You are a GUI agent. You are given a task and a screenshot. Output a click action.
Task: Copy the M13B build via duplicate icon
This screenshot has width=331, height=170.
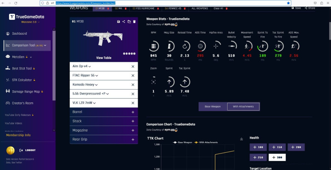tap(129, 21)
